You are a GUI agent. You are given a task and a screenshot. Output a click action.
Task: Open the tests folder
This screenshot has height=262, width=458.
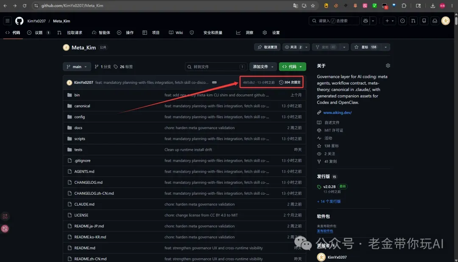(x=78, y=150)
